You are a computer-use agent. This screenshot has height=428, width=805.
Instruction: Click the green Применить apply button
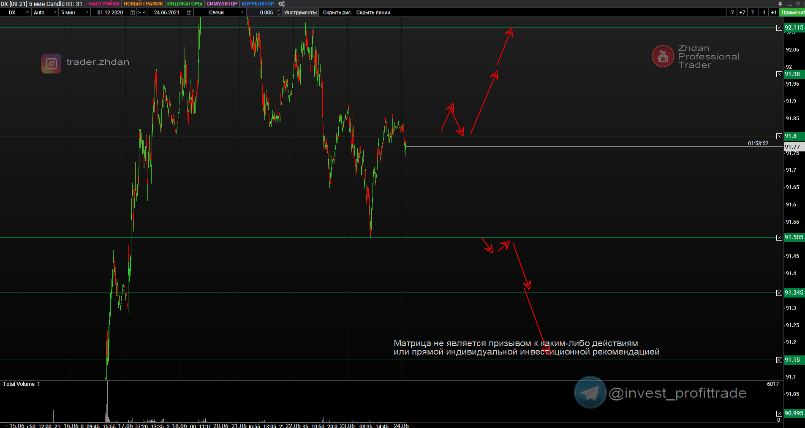[x=792, y=13]
